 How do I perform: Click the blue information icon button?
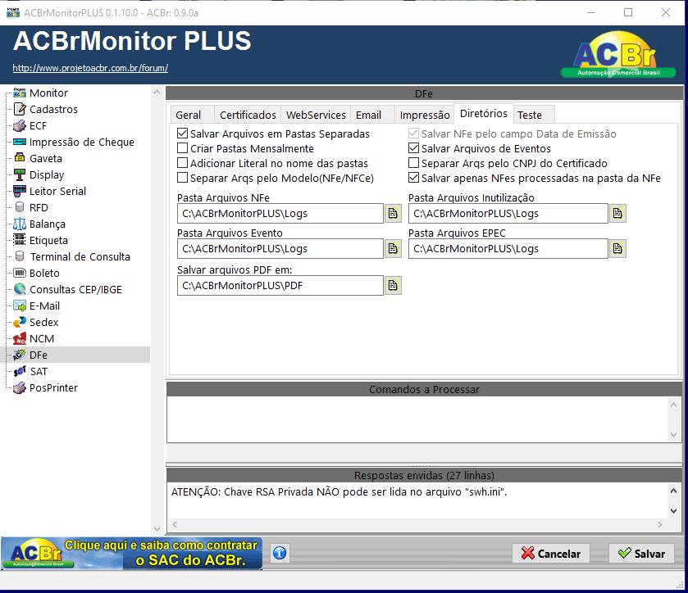(280, 553)
